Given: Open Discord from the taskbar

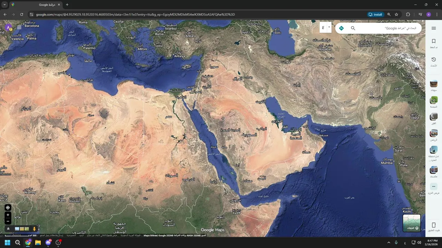Looking at the screenshot, I should (x=48, y=242).
